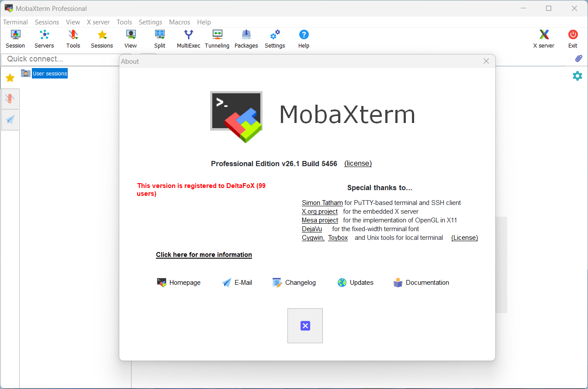Open the Toybox link

pyautogui.click(x=338, y=238)
